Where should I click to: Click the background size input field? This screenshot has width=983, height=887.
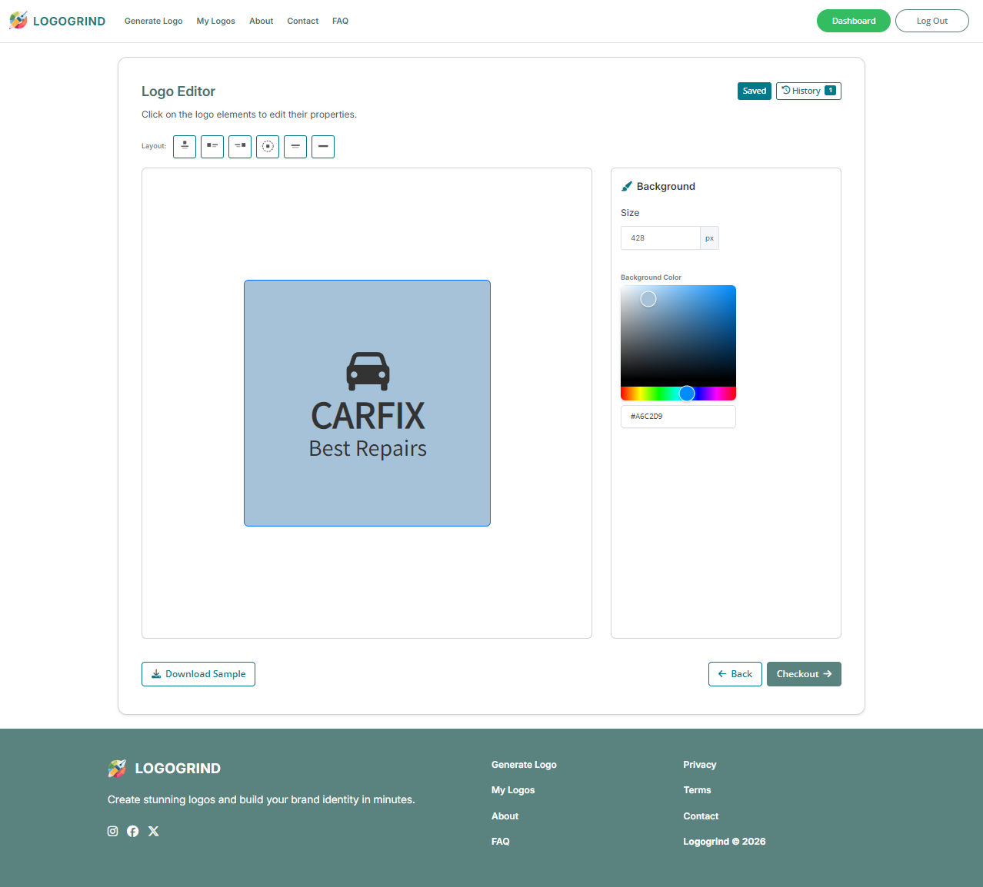coord(660,238)
